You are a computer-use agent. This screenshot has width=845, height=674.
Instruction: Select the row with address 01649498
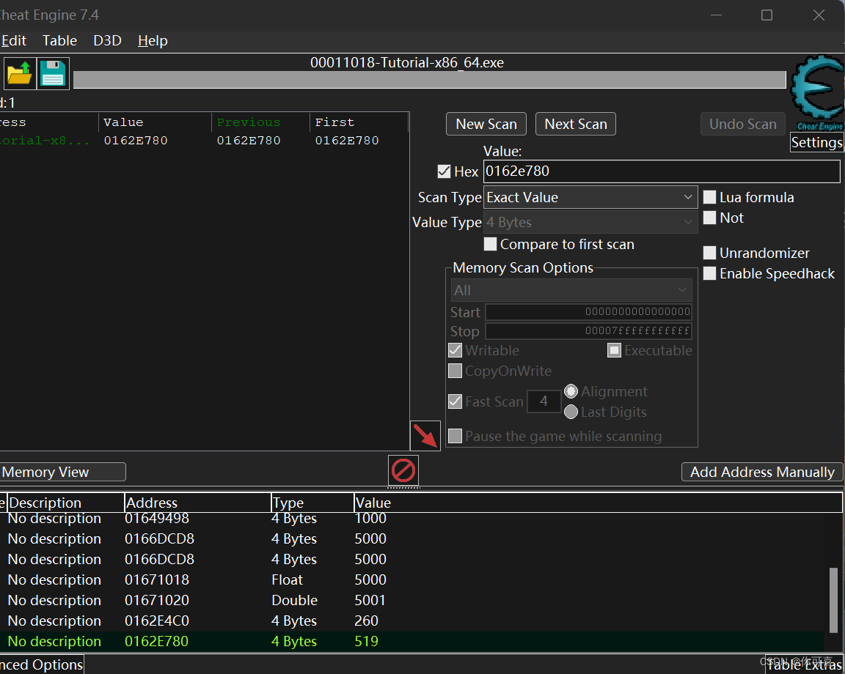(x=412, y=519)
